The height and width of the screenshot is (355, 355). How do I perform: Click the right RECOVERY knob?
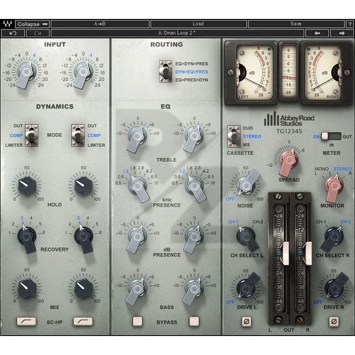pos(83,237)
